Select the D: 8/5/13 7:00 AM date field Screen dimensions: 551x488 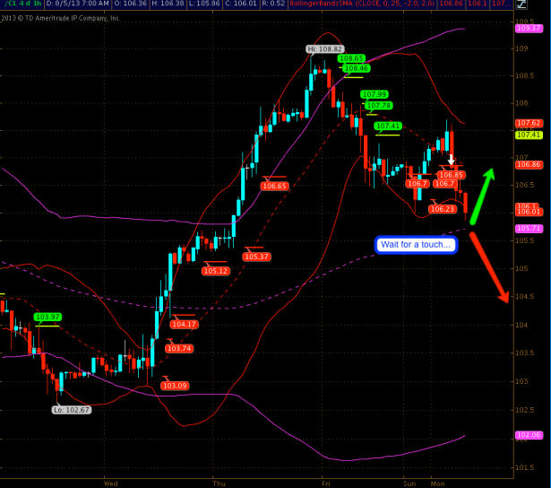point(78,4)
